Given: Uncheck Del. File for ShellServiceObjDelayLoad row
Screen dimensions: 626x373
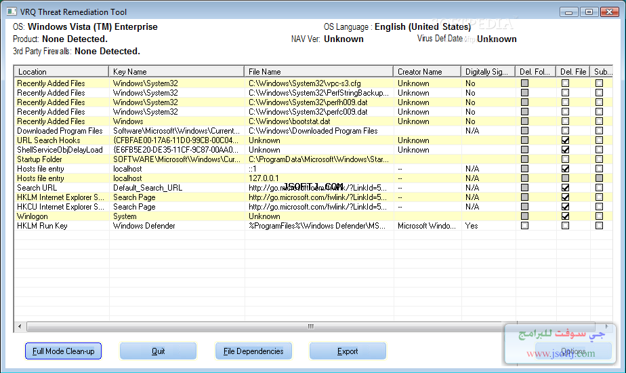Looking at the screenshot, I should click(x=565, y=150).
